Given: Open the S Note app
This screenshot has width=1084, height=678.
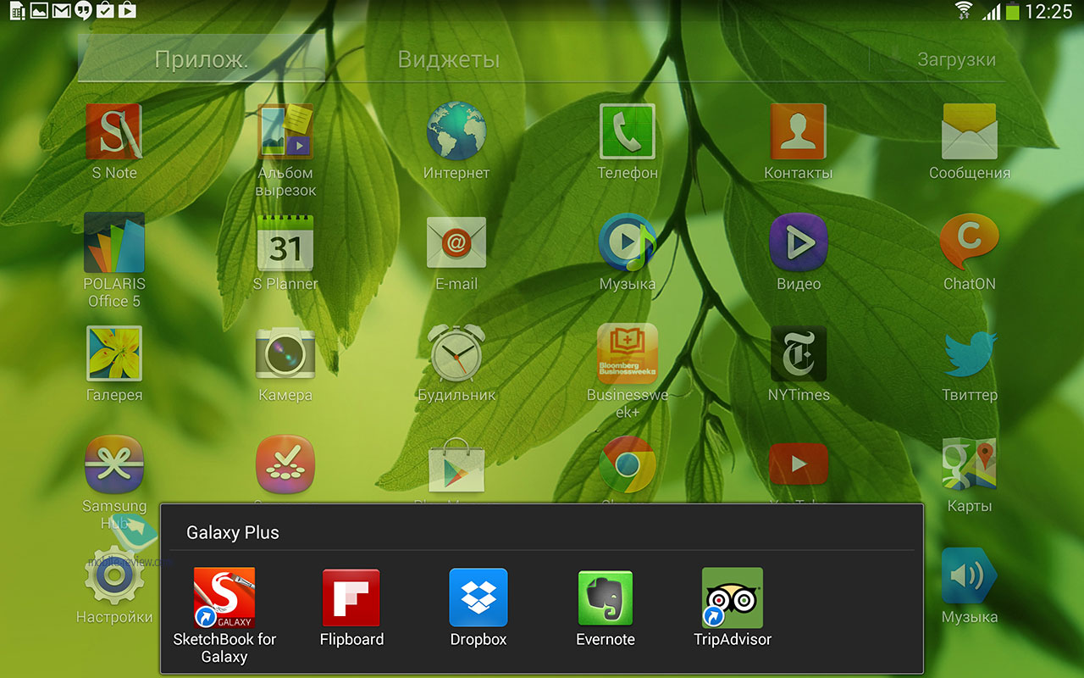Looking at the screenshot, I should (x=114, y=132).
